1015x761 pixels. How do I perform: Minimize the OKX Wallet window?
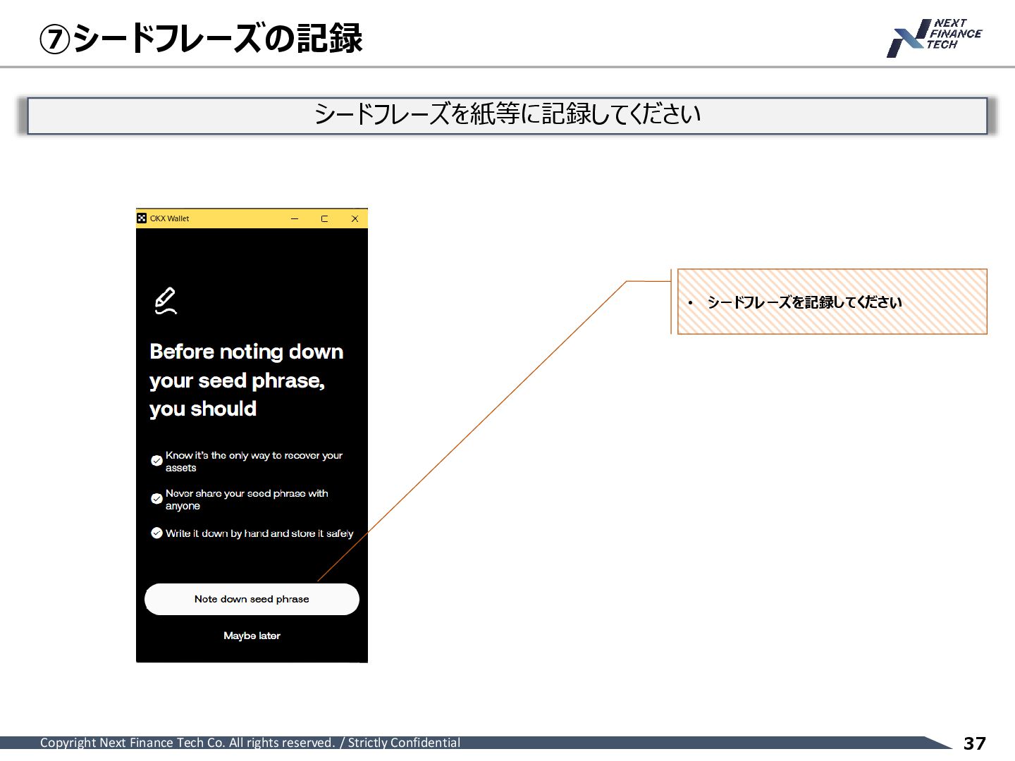[295, 218]
